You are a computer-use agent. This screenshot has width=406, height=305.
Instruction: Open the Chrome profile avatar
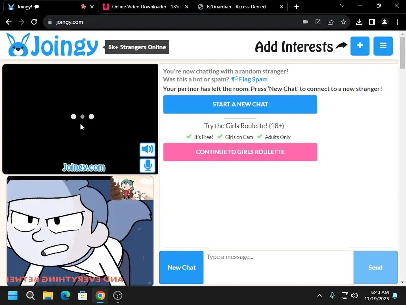(x=385, y=22)
